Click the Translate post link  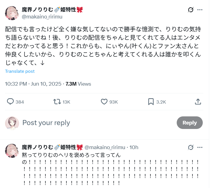coord(20,71)
